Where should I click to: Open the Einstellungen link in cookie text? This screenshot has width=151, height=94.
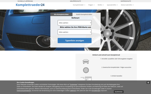96,90
